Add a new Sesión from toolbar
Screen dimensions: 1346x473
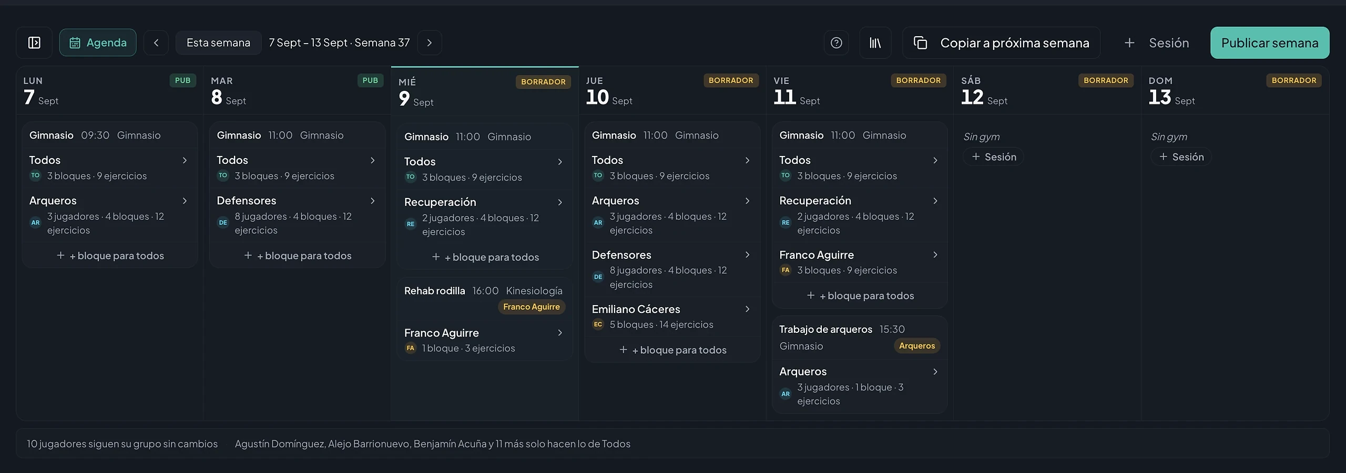[1156, 43]
